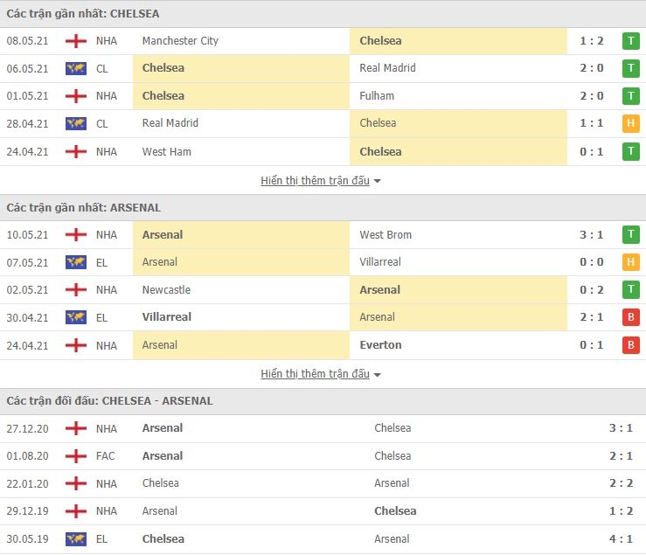Screen dimensions: 646x555
Task: Open the 27.12.20 Arsenal vs Chelsea 3:1 match
Action: [323, 428]
